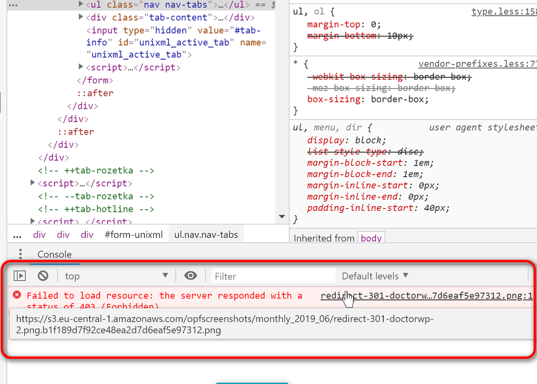This screenshot has height=384, width=537.
Task: Click the red error icon in console
Action: pyautogui.click(x=17, y=295)
